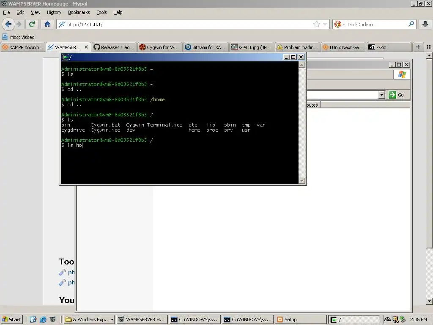Launch Internet Explorer from quick launch

[43, 319]
